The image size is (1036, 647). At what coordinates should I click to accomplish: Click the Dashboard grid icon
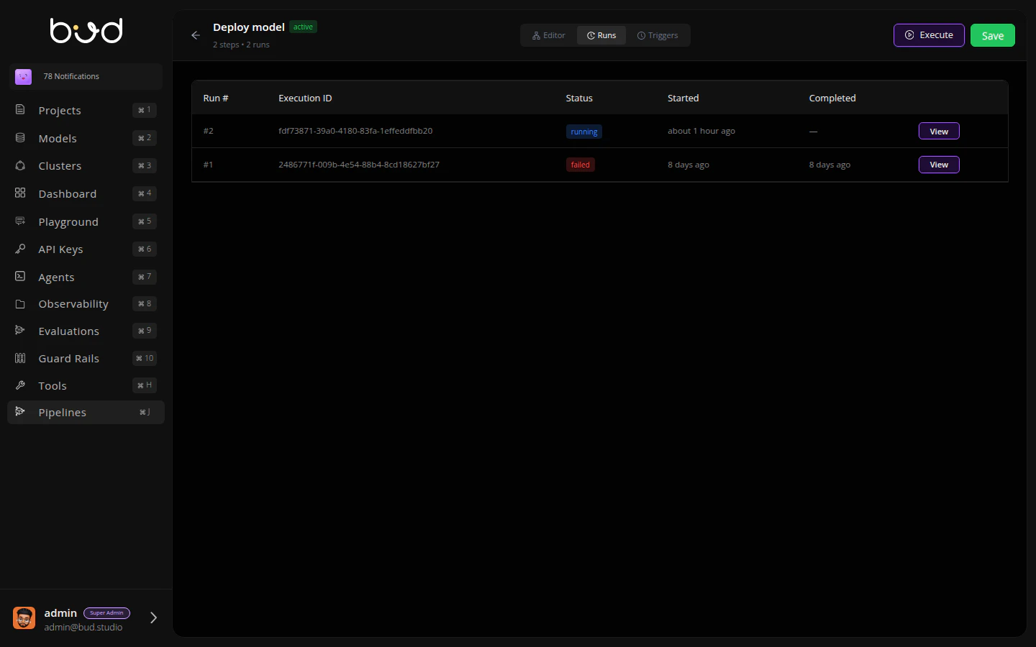20,193
